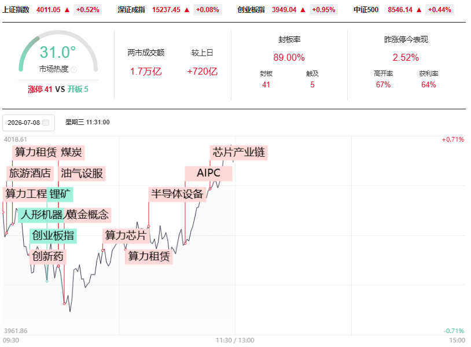
Task: Open the calendar icon in date field
Action: 46,123
